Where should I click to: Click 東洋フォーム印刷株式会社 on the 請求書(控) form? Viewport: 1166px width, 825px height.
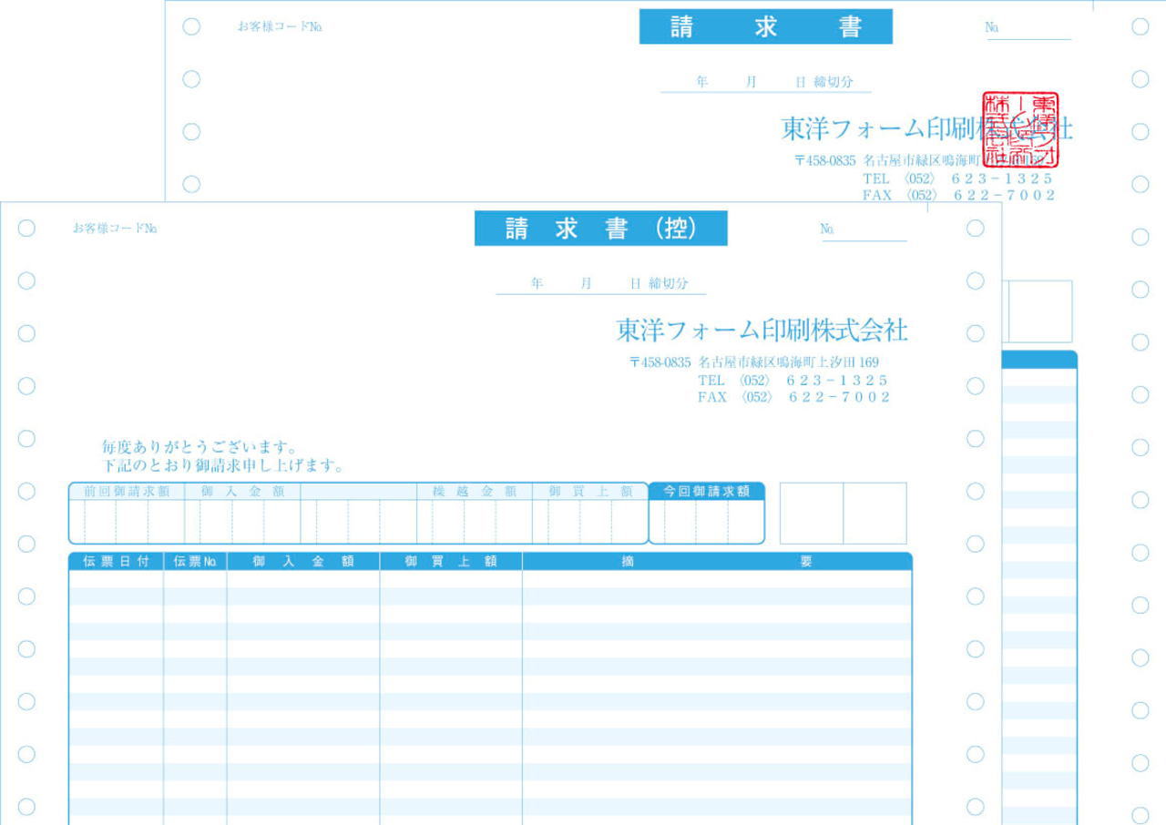pyautogui.click(x=762, y=330)
